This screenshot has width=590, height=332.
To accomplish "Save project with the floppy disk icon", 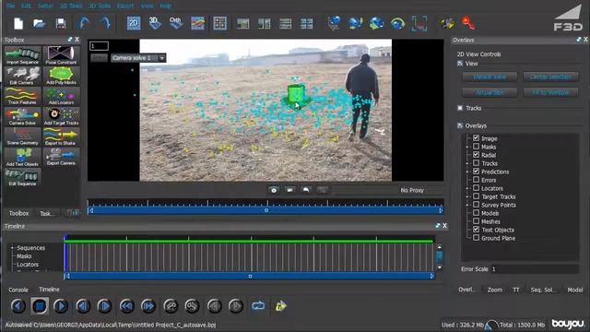I will tap(61, 23).
